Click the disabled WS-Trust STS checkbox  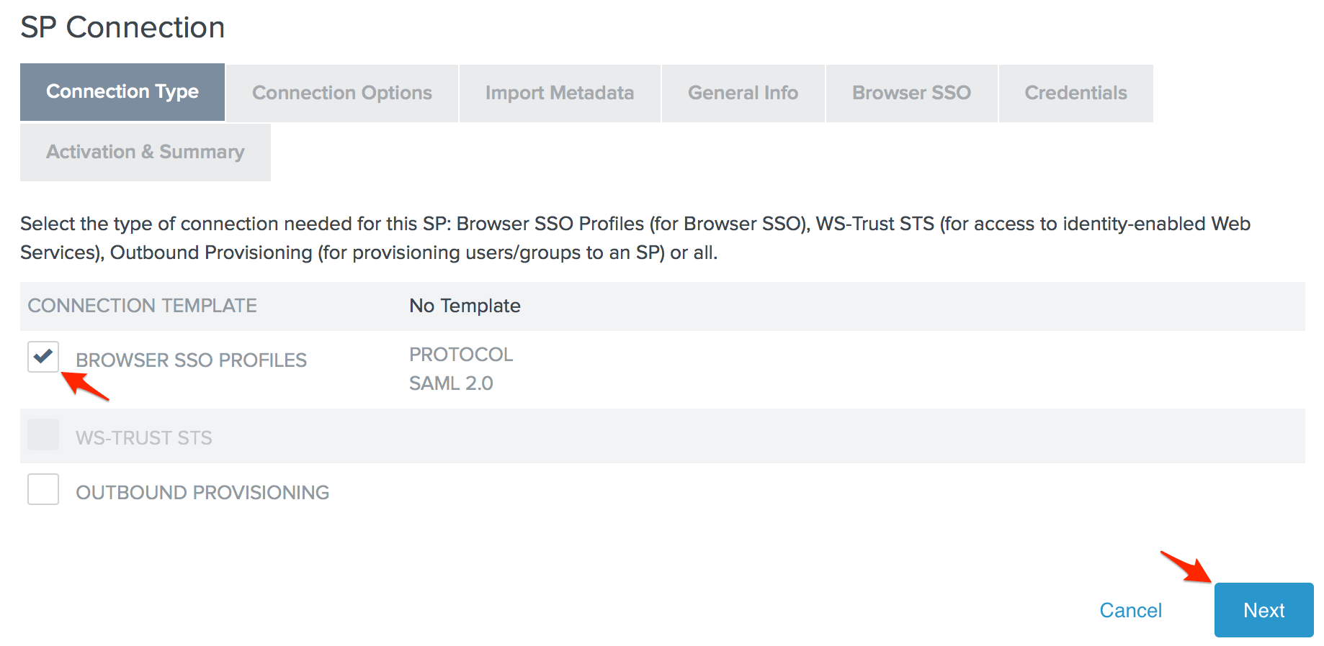(43, 435)
